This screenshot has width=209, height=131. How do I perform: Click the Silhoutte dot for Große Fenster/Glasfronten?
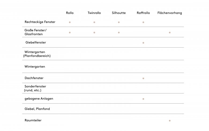click(119, 32)
